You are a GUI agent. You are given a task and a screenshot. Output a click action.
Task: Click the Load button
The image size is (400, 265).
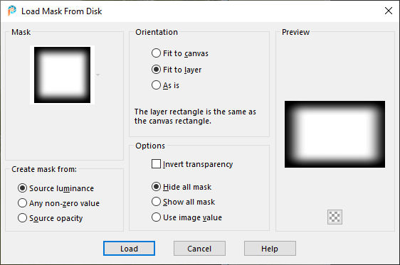[129, 249]
